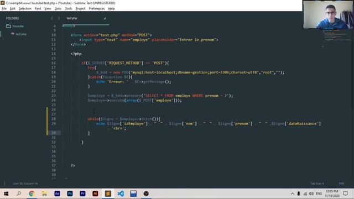
Task: Click the microphone tray icon
Action: [x=299, y=193]
